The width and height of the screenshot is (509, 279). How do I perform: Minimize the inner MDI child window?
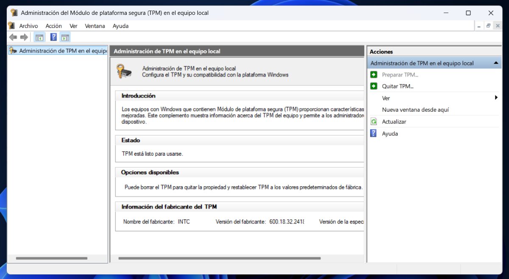pos(479,26)
